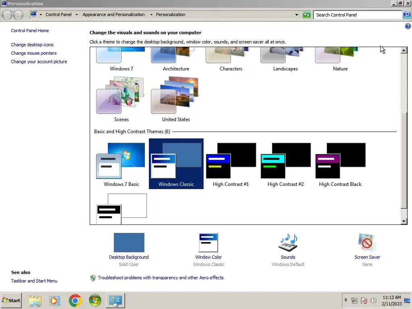412x309 pixels.
Task: Click the Personalization breadcrumb
Action: point(171,14)
